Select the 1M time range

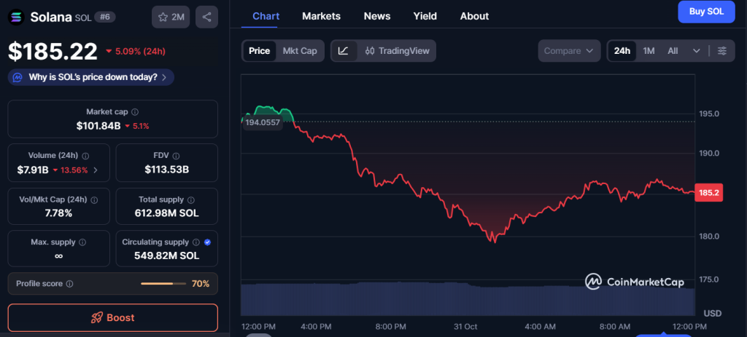[649, 51]
